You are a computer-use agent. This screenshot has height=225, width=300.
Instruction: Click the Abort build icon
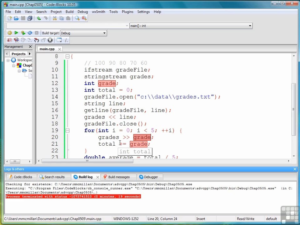(37, 33)
